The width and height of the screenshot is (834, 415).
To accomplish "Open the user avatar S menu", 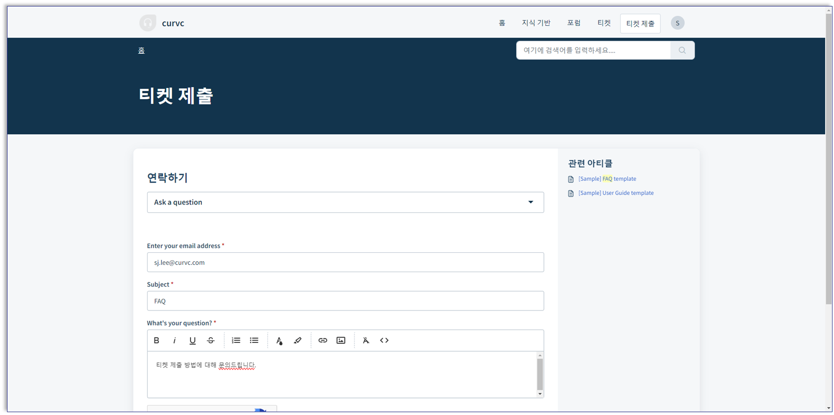I will (677, 23).
